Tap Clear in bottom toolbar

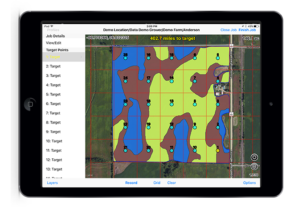tap(171, 183)
